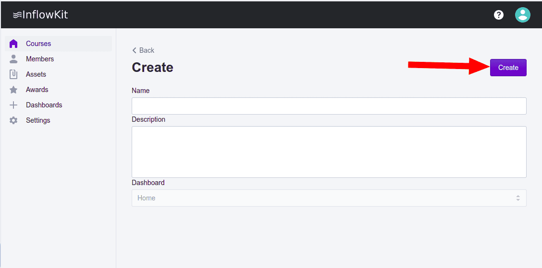Image resolution: width=542 pixels, height=268 pixels.
Task: Click inside the Description text area
Action: 329,151
